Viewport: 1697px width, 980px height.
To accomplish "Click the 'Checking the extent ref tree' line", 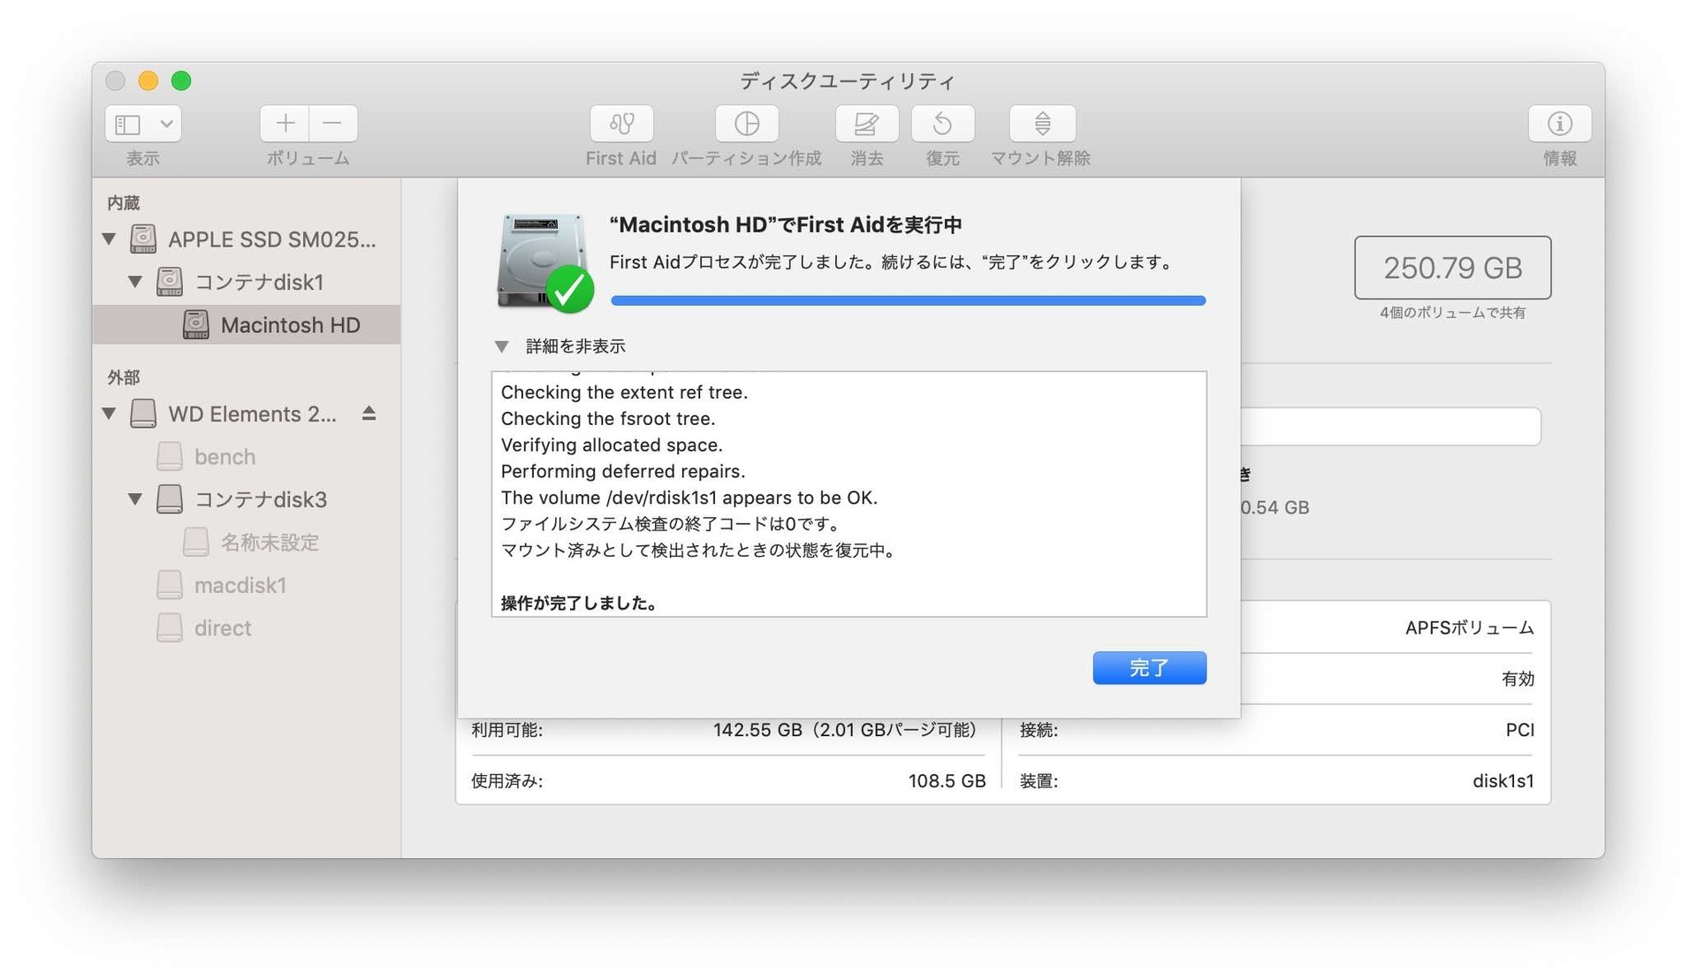I will [624, 392].
